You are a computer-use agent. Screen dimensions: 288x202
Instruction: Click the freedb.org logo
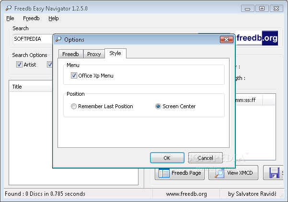tap(257, 38)
